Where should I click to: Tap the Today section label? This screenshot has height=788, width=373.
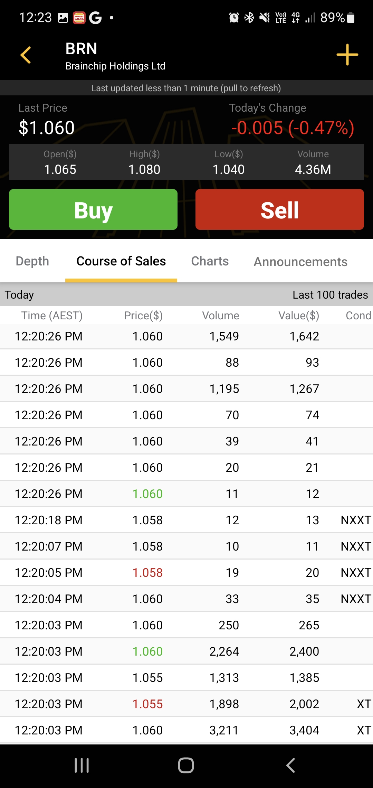point(19,295)
